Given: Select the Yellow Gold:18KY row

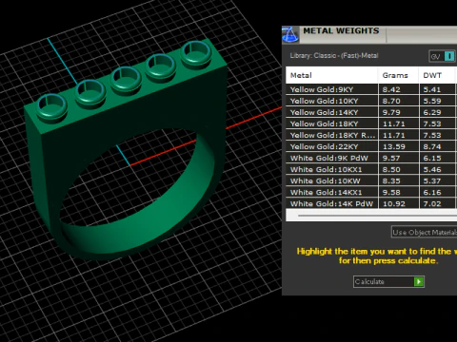Looking at the screenshot, I should tap(371, 123).
